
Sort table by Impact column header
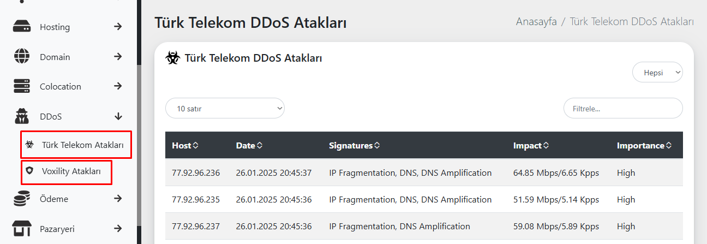point(531,146)
